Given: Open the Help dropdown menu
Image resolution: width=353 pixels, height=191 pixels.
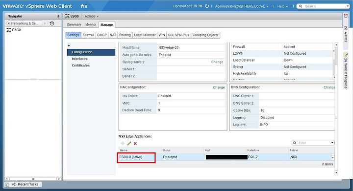Looking at the screenshot, I should (282, 6).
